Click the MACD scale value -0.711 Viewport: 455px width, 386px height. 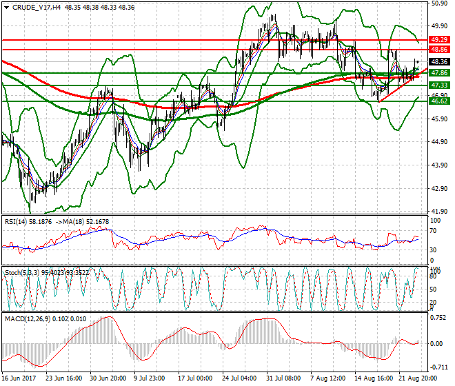click(438, 367)
